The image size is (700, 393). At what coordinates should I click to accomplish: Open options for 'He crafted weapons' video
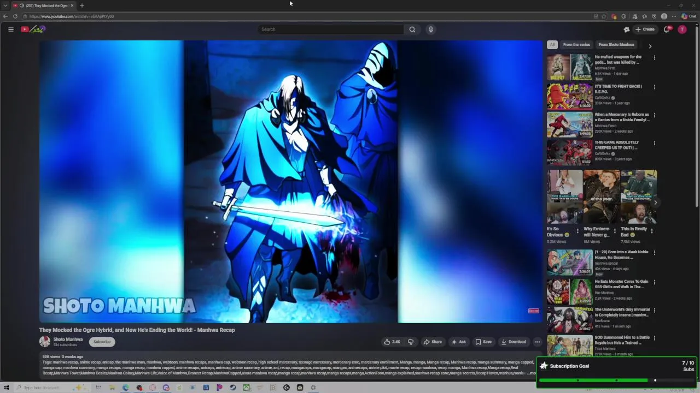[654, 58]
